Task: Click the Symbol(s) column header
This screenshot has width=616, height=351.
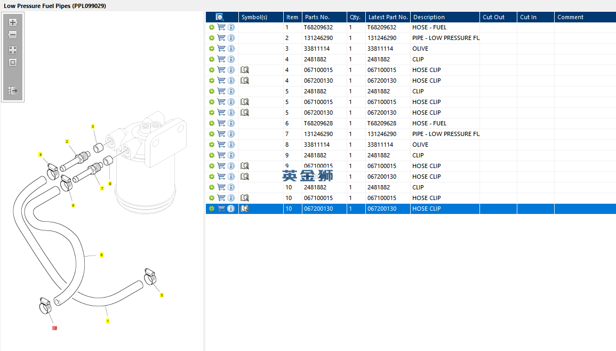Action: click(261, 17)
